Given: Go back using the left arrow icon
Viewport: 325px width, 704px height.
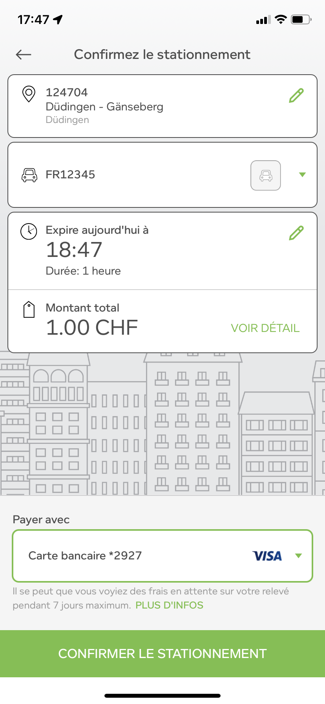Looking at the screenshot, I should pos(24,55).
